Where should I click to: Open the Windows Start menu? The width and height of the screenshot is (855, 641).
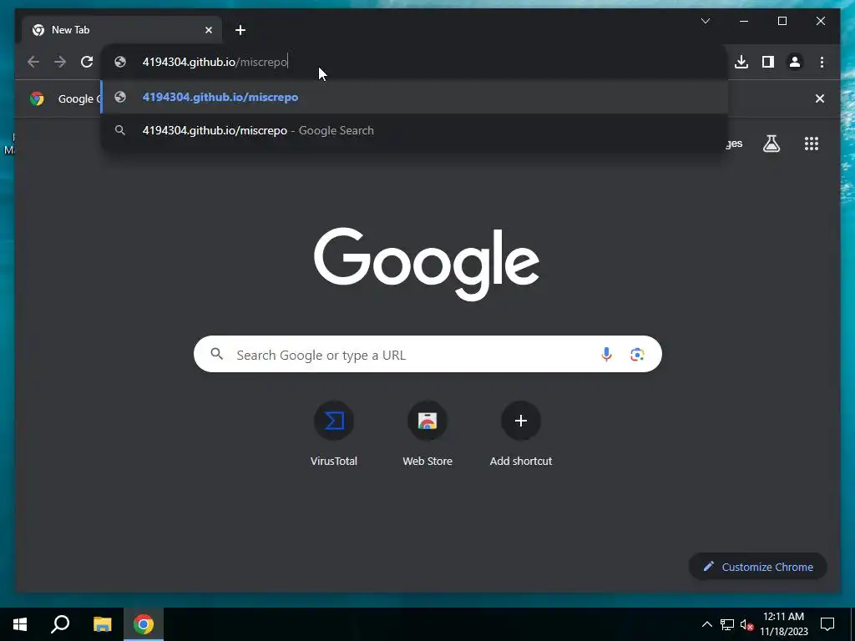[20, 624]
